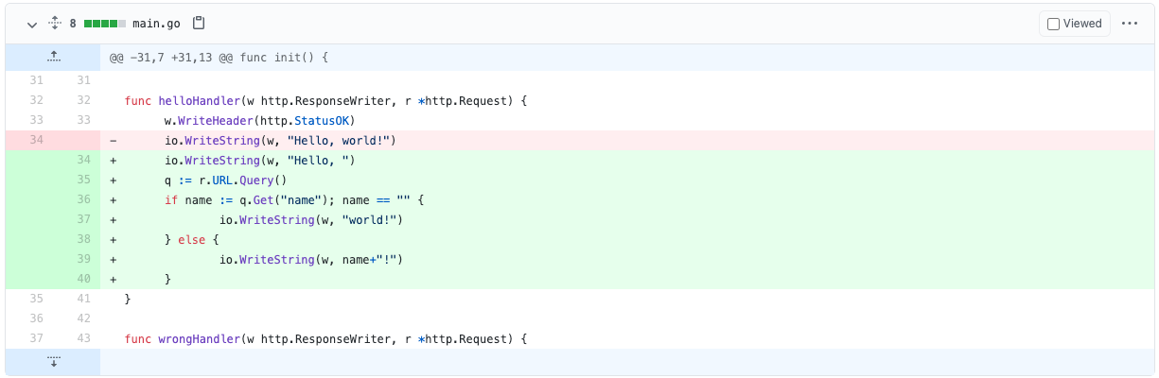Expand hidden lines above the hunk
This screenshot has height=378, width=1159.
click(53, 57)
